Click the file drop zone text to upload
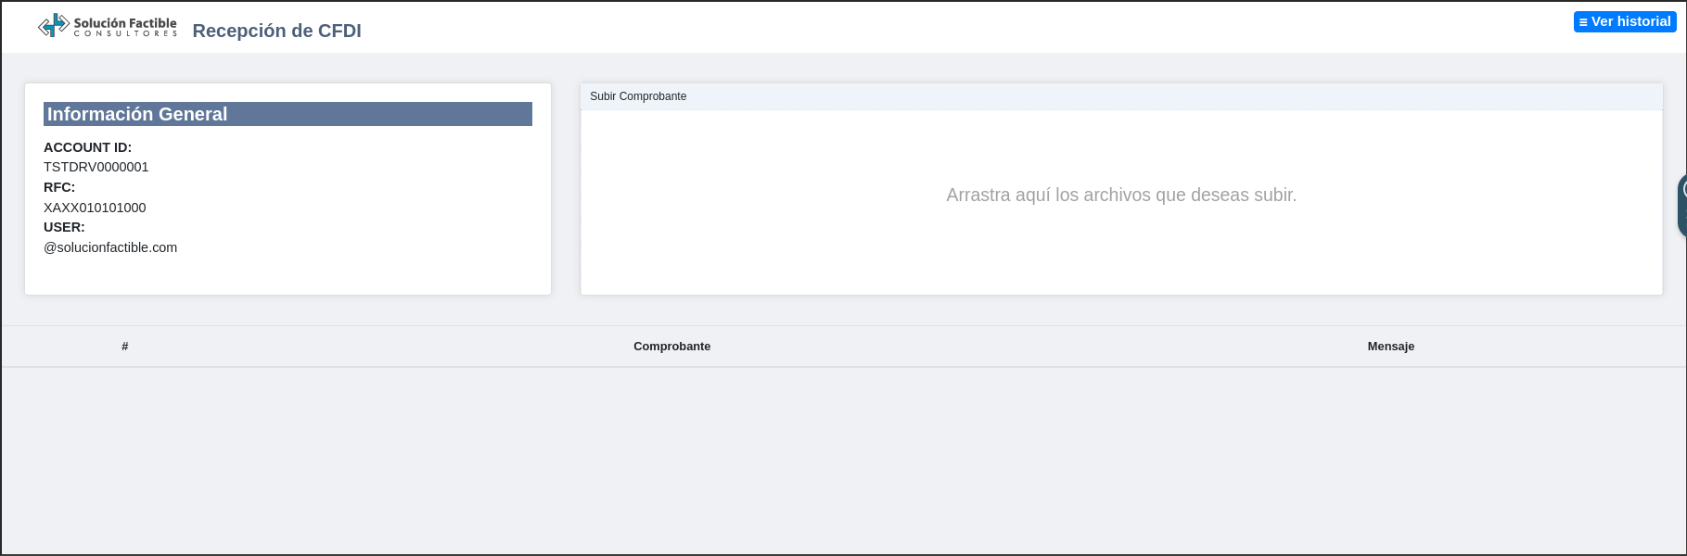This screenshot has width=1687, height=556. coord(1120,195)
